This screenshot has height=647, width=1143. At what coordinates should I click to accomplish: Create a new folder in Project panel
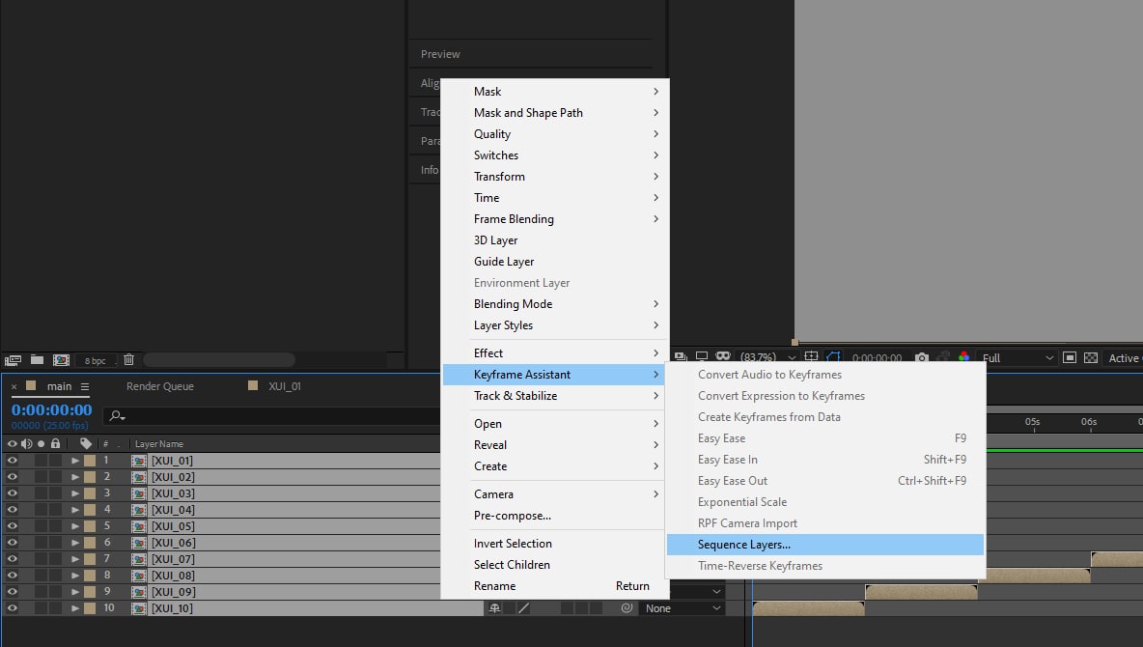(38, 359)
